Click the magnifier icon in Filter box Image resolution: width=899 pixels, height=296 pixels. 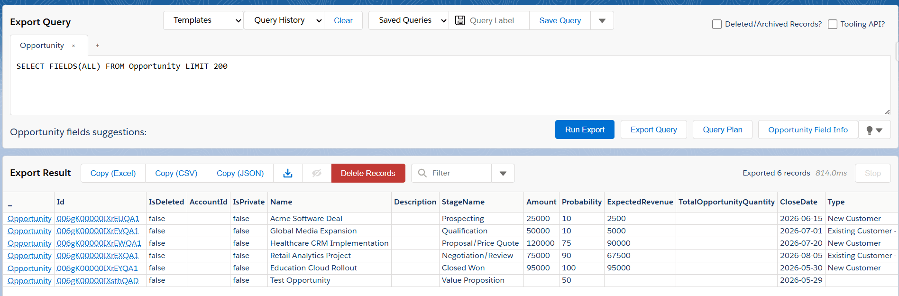[422, 173]
